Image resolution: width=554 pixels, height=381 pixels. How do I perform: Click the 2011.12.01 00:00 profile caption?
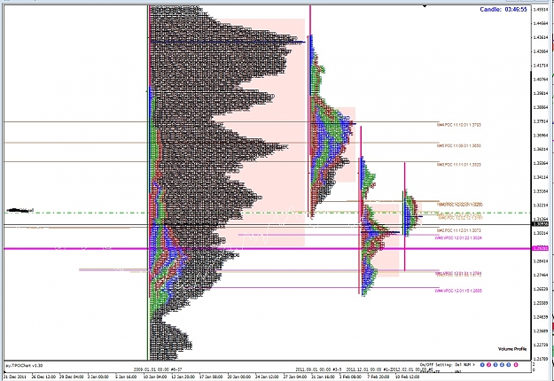click(x=370, y=369)
